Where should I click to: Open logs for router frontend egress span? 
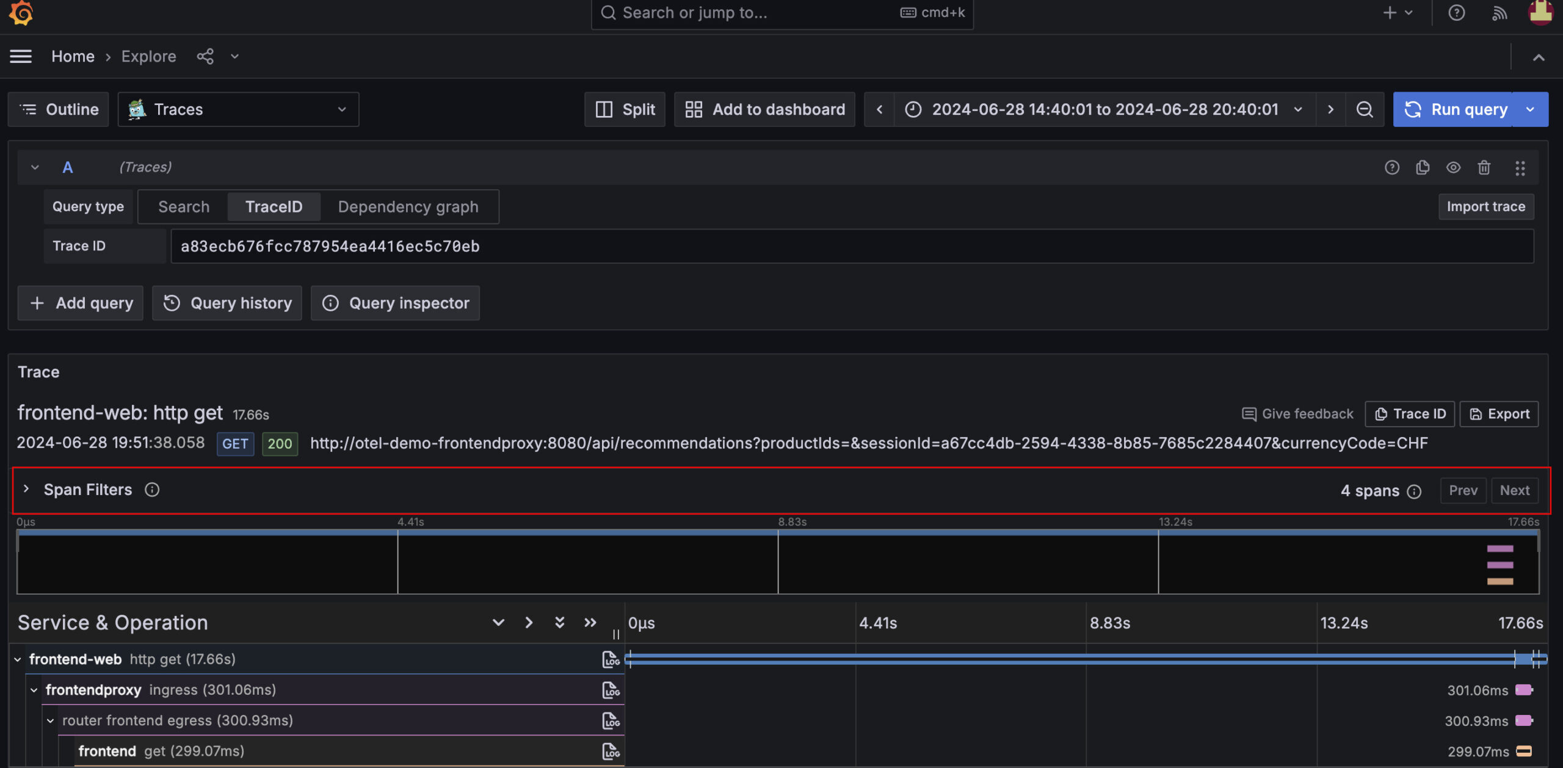tap(611, 720)
